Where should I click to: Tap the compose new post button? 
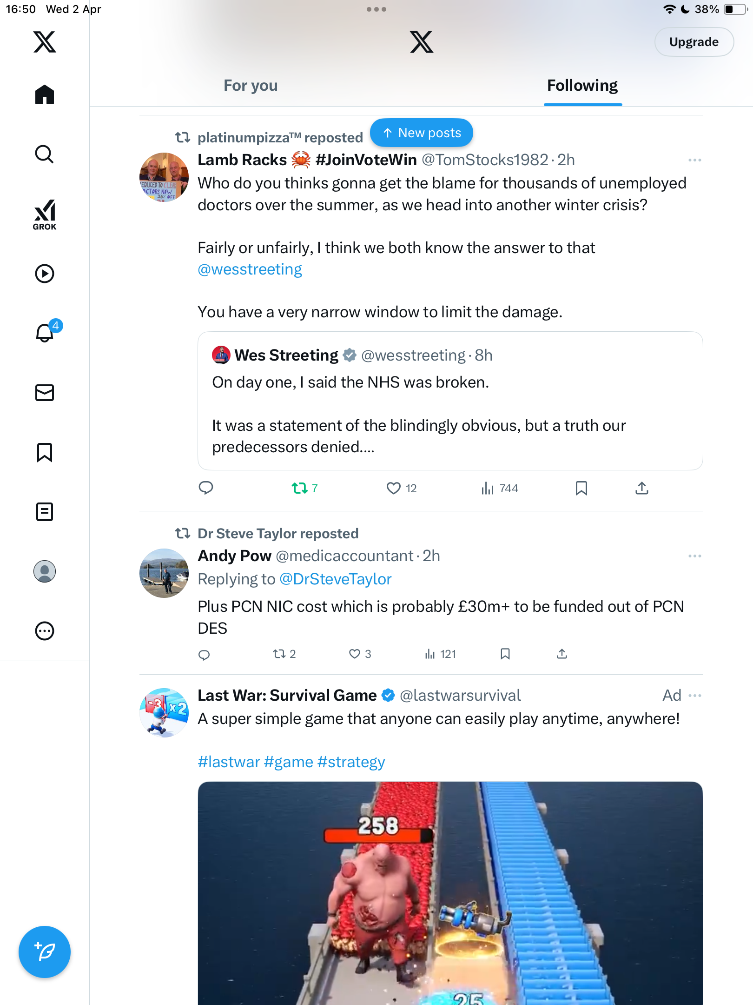coord(45,952)
